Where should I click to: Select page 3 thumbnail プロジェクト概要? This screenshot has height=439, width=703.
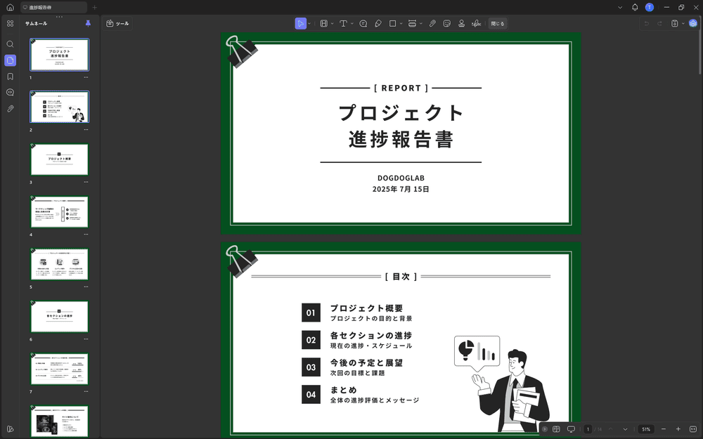point(59,159)
